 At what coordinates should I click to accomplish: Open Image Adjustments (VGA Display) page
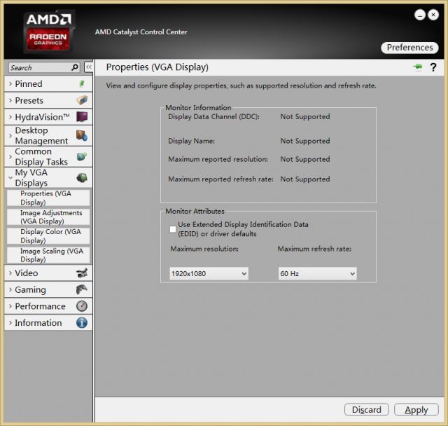pyautogui.click(x=48, y=217)
